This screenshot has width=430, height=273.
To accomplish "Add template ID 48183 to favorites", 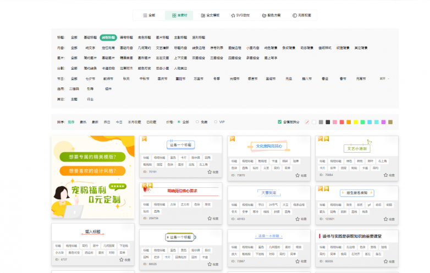I will pos(297,218).
